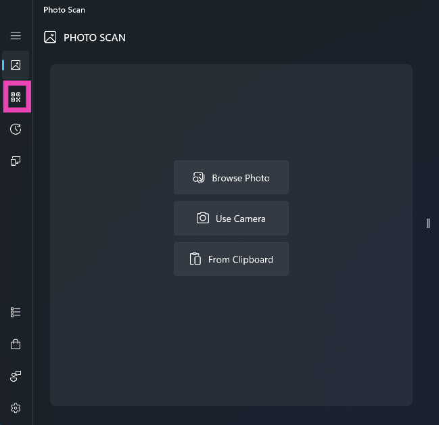
Task: Open the feedback person-with-speech-bubble icon
Action: pos(16,376)
